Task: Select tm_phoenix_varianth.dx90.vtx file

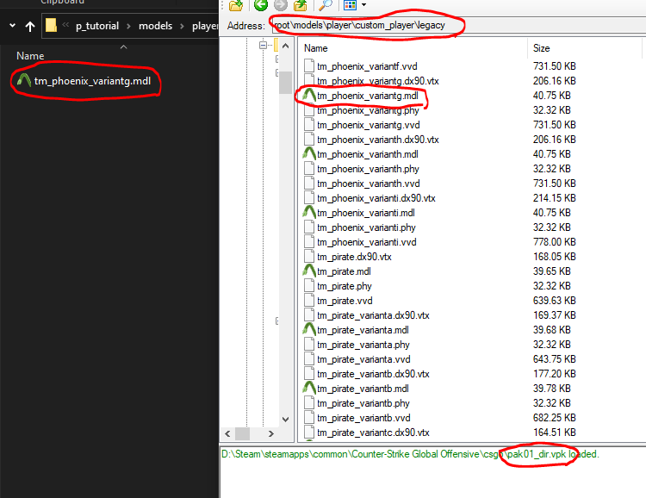Action: click(378, 140)
